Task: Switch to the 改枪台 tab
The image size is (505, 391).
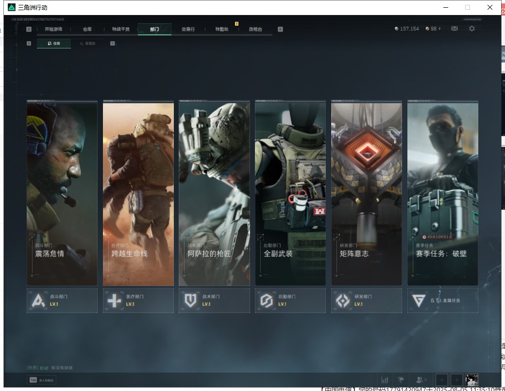Action: (255, 29)
